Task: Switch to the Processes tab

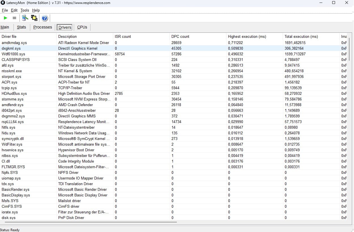Action: (x=43, y=27)
